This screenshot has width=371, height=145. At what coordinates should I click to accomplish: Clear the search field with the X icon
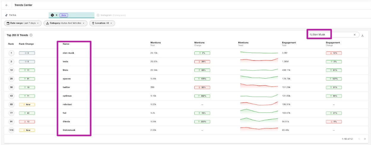click(354, 35)
